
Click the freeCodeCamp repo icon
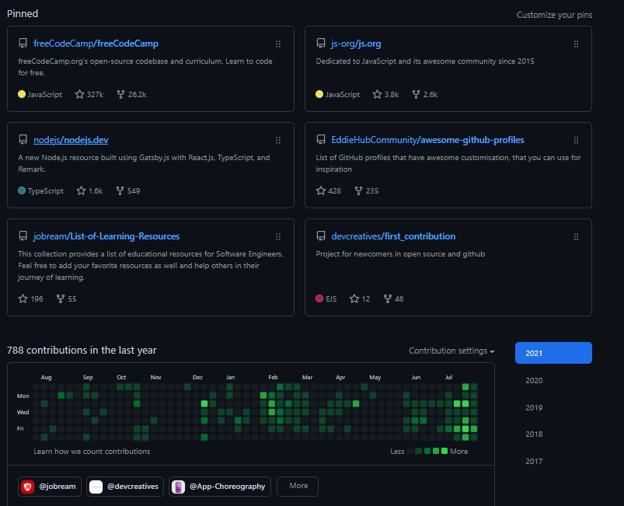(23, 44)
